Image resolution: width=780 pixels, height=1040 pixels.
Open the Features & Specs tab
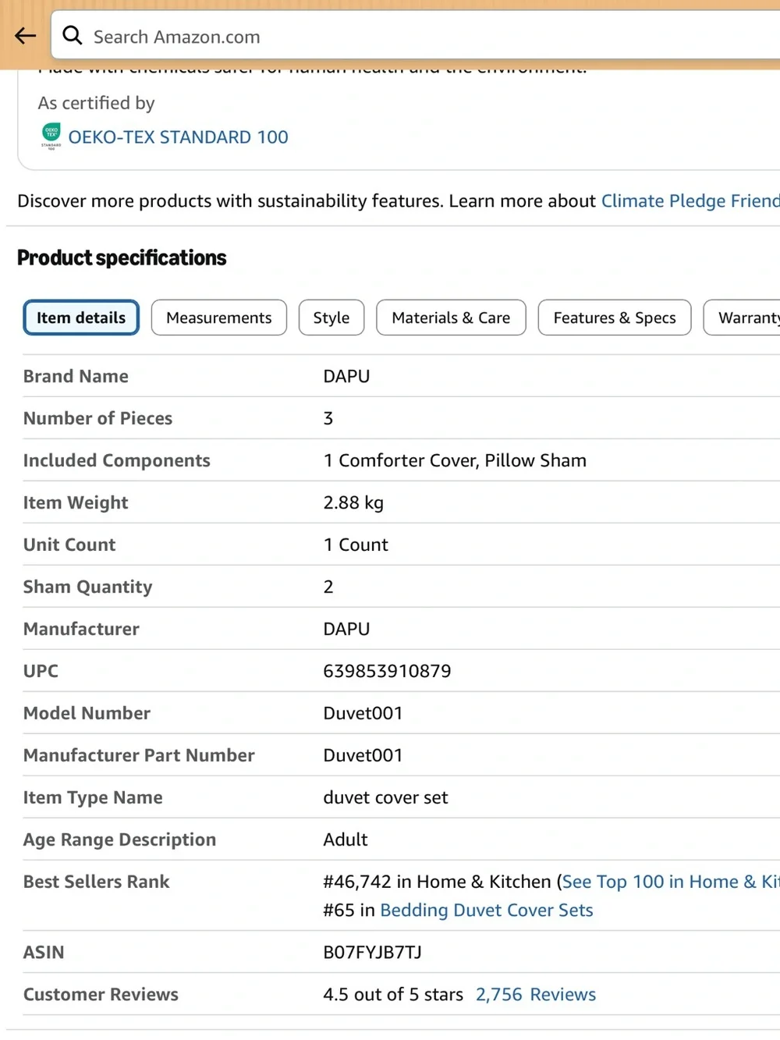coord(615,318)
